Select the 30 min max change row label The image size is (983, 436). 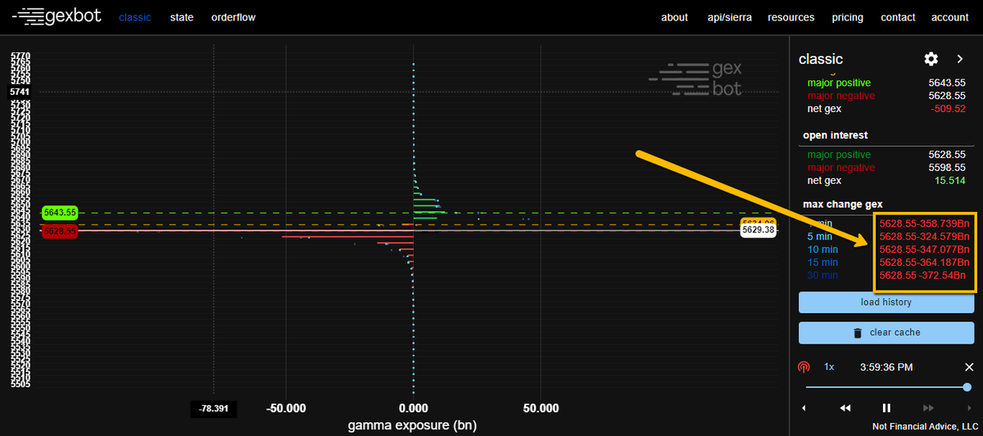(x=822, y=276)
